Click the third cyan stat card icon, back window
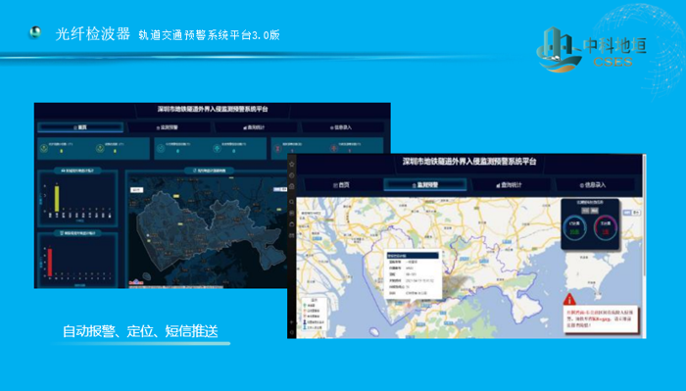686x391 pixels. (x=161, y=149)
